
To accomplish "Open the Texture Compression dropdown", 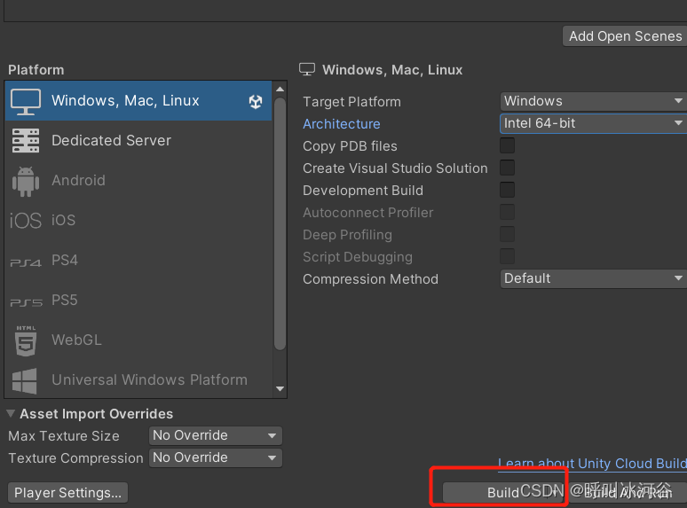I will click(216, 457).
